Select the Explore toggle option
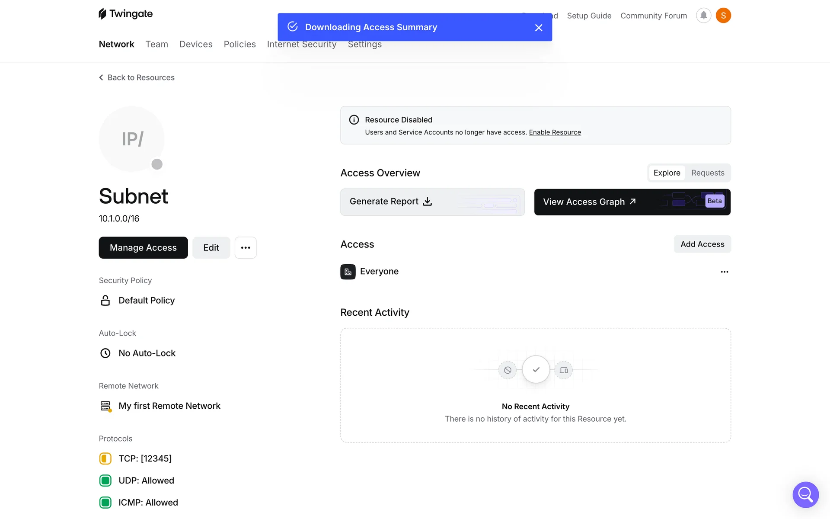Image resolution: width=830 pixels, height=519 pixels. point(667,173)
